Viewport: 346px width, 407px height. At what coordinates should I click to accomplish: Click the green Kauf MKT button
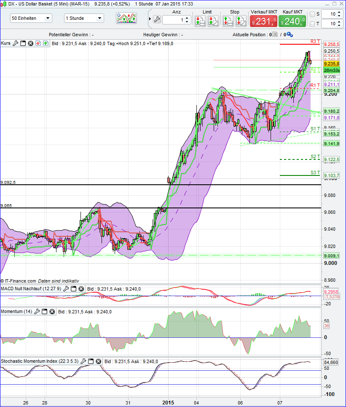pyautogui.click(x=292, y=20)
